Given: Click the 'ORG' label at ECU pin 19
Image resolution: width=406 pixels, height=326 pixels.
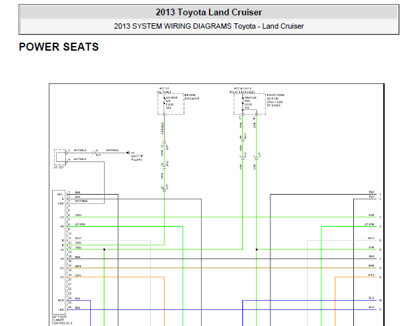Looking at the screenshot, I should point(78,275).
